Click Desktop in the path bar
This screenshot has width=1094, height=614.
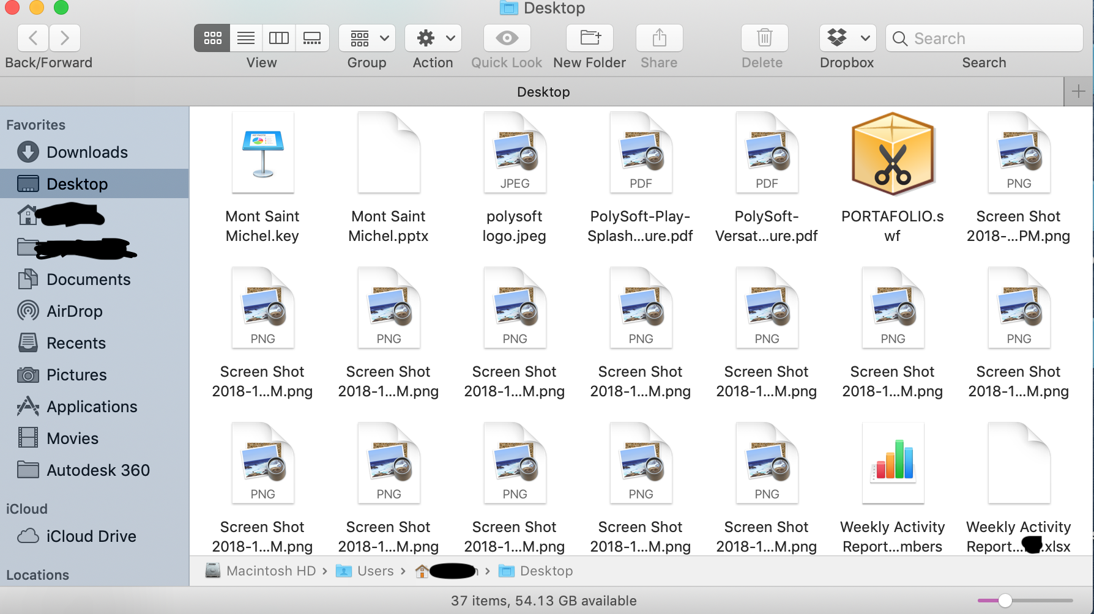(536, 571)
